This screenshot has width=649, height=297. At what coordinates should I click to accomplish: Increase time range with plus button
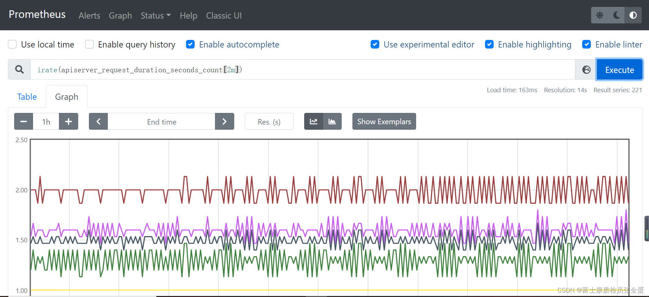tap(69, 121)
